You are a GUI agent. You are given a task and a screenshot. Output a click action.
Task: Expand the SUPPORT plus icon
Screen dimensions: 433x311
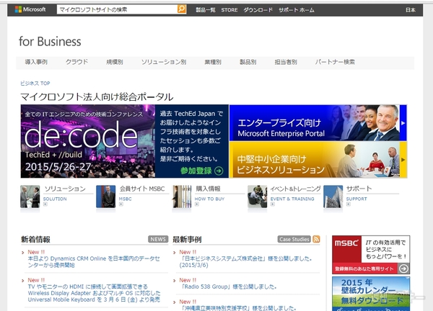(349, 204)
